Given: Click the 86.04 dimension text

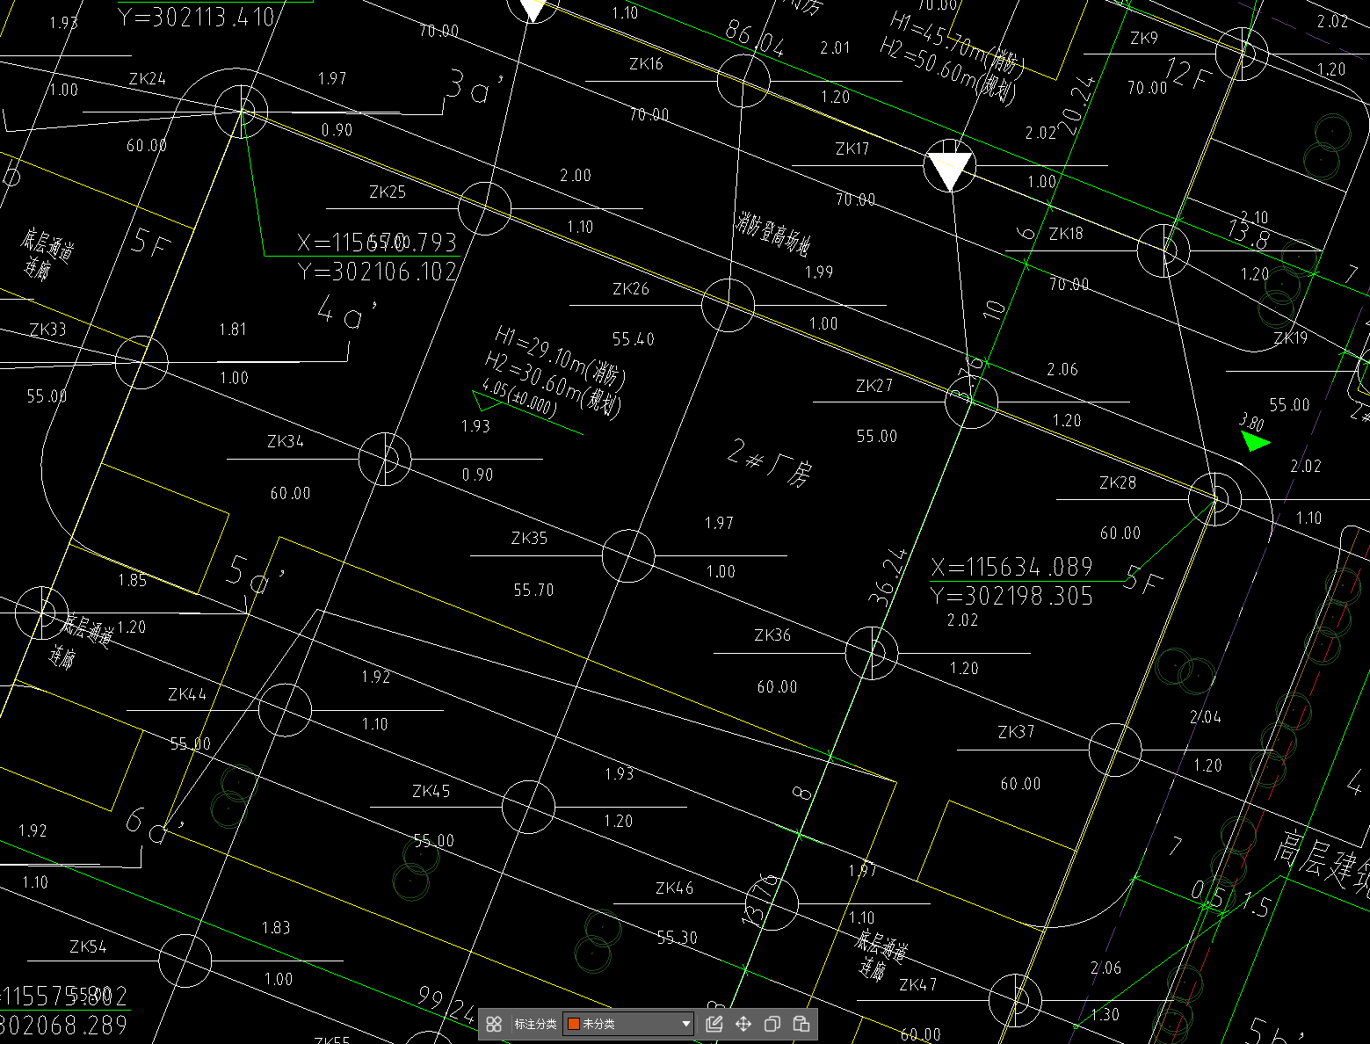Looking at the screenshot, I should coord(754,38).
